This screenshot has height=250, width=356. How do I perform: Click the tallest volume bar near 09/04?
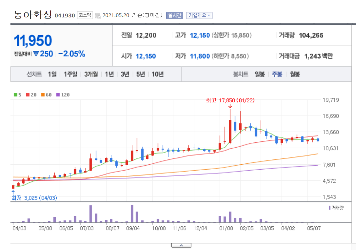[x=132, y=214]
